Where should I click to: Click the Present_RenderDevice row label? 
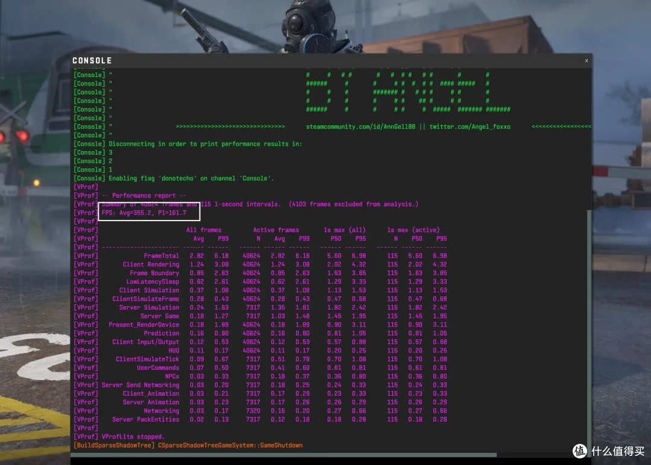click(x=144, y=325)
